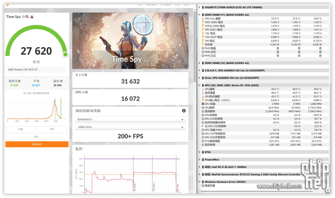Screen dimensions: 335x198
Task: Click the thermometer icon for SPD Hub 温度
Action: pyautogui.click(x=203, y=18)
